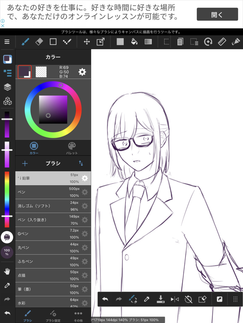Viewport: 243px width, 323px height.
Task: Select the 丸ペン brush
Action: pyautogui.click(x=53, y=248)
